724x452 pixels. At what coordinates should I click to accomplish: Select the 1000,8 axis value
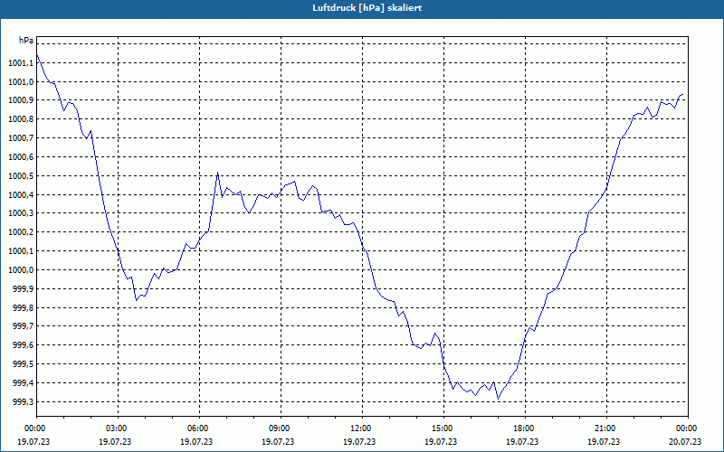21,119
